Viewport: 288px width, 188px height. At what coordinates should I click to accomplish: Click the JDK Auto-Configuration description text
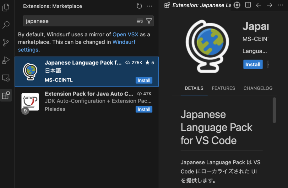(x=98, y=101)
